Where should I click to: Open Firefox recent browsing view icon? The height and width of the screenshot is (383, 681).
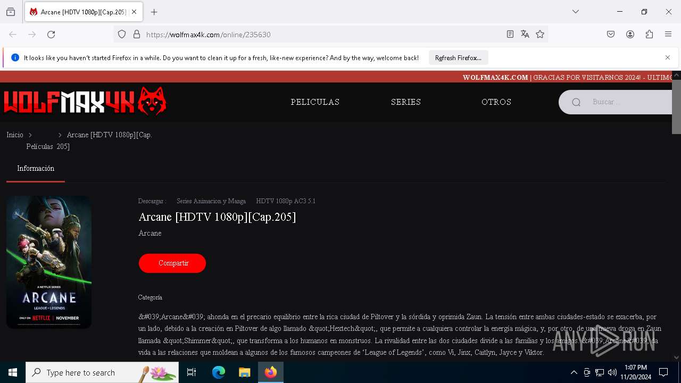pyautogui.click(x=11, y=12)
